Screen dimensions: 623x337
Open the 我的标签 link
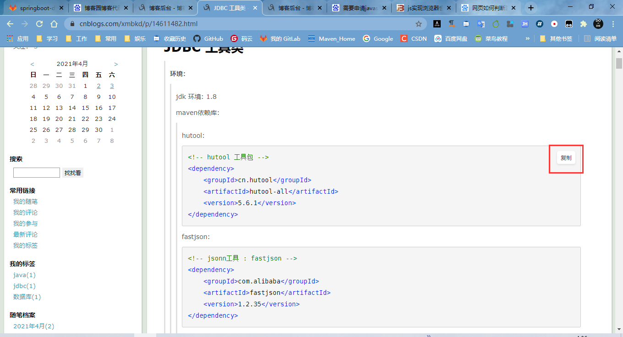click(25, 245)
